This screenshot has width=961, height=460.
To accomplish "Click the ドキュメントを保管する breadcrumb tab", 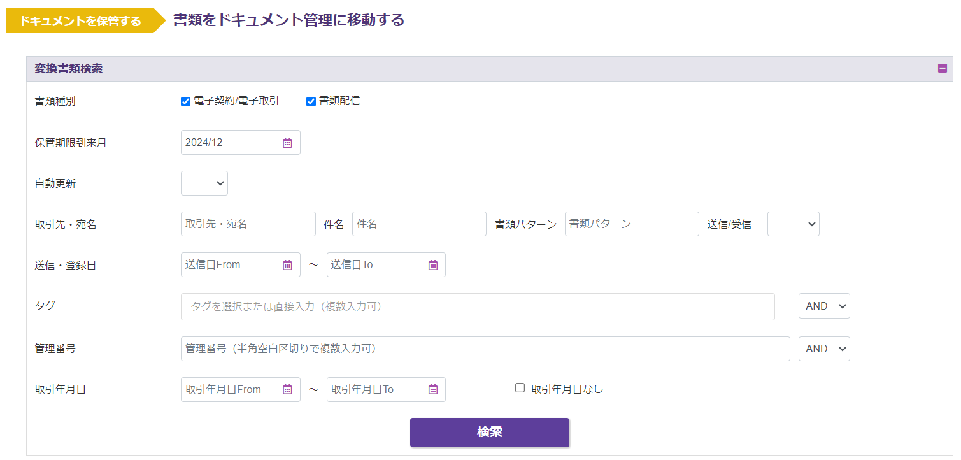I will [81, 21].
